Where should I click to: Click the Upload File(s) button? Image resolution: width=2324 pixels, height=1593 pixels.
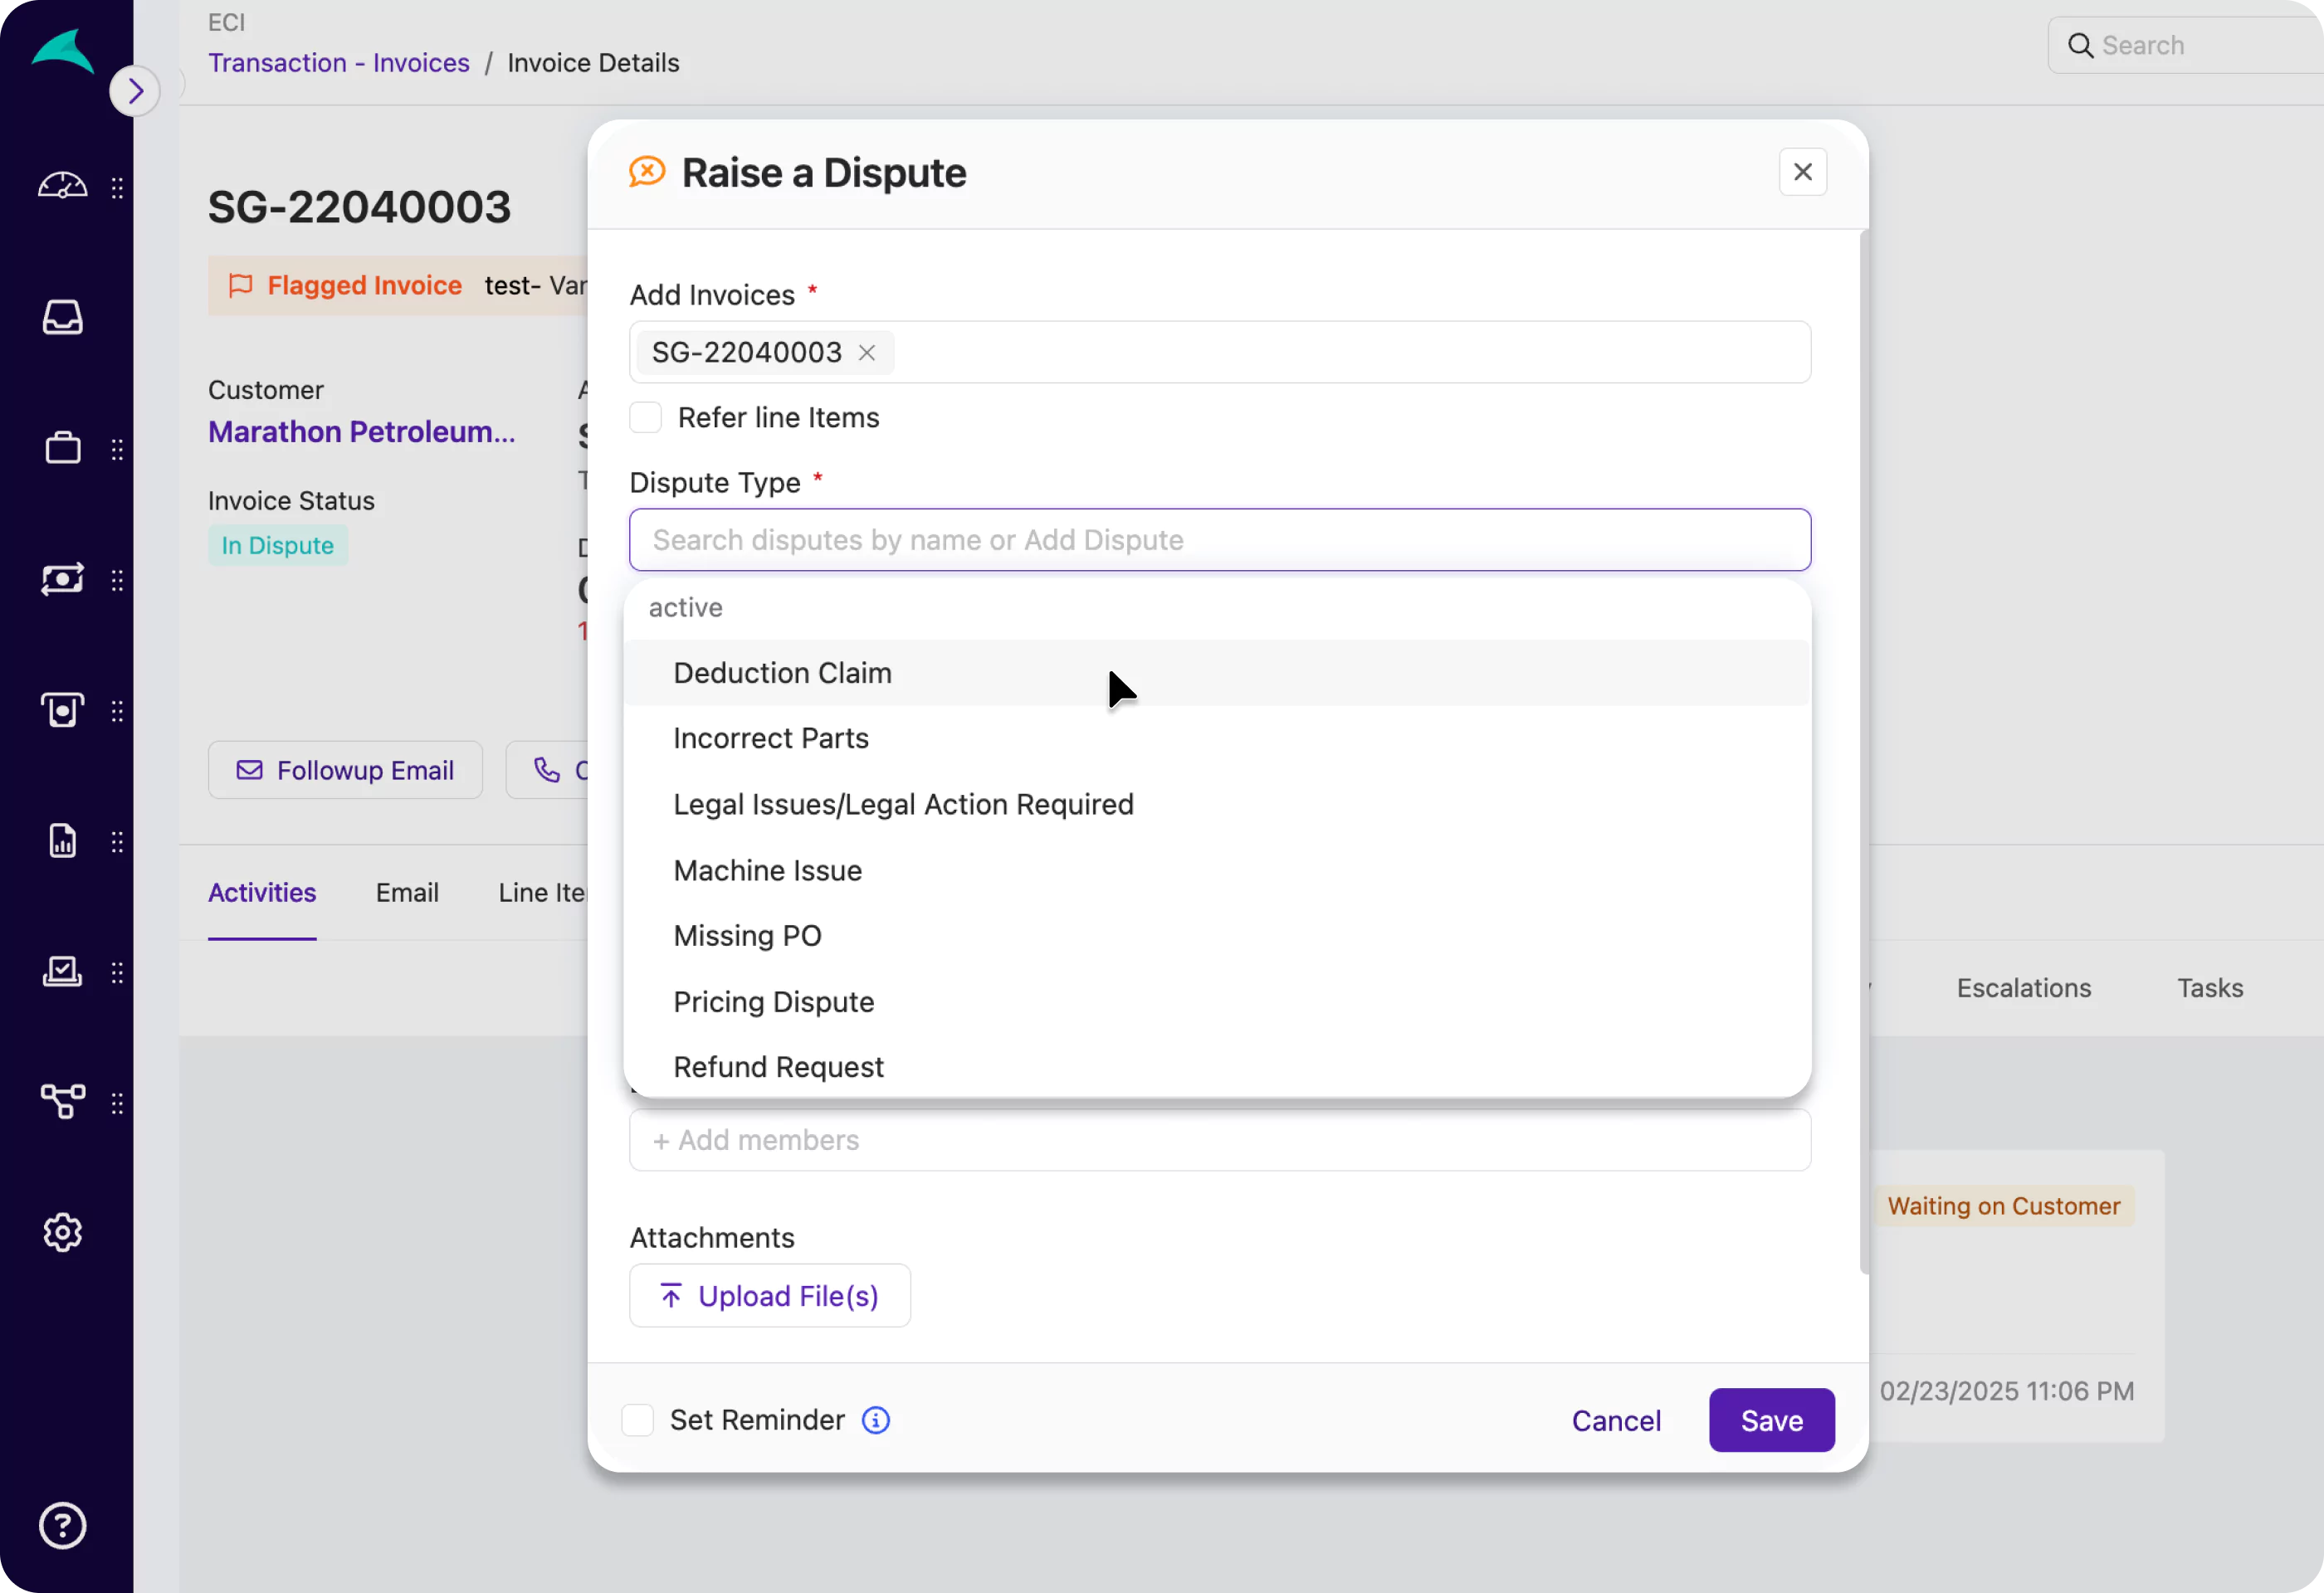769,1296
